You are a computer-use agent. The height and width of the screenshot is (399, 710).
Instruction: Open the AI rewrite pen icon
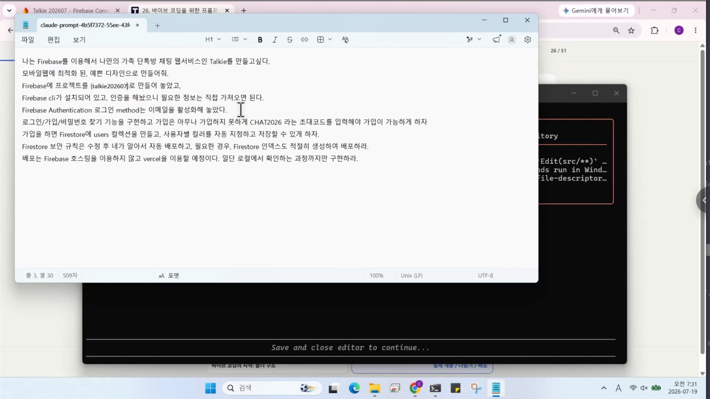[470, 40]
